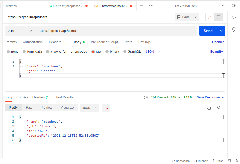
Task: Open the code snippet panel icon
Action: click(x=234, y=17)
